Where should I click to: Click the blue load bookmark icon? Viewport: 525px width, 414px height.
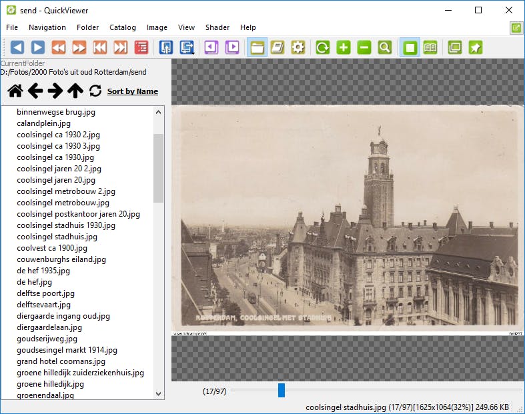pyautogui.click(x=166, y=47)
